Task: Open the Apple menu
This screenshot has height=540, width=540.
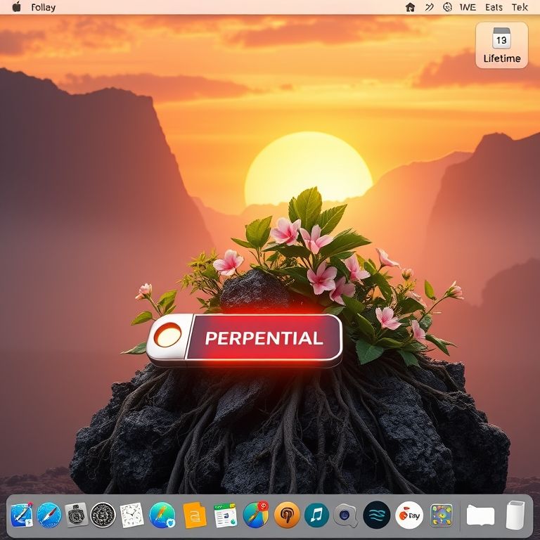Action: pyautogui.click(x=16, y=7)
